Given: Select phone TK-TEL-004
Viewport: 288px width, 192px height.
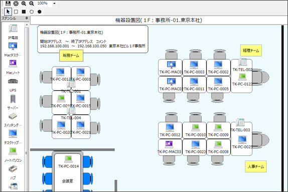Looking at the screenshot, I should (x=71, y=111).
